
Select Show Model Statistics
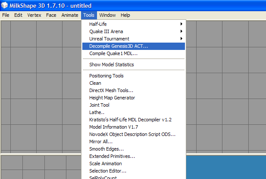134,65
